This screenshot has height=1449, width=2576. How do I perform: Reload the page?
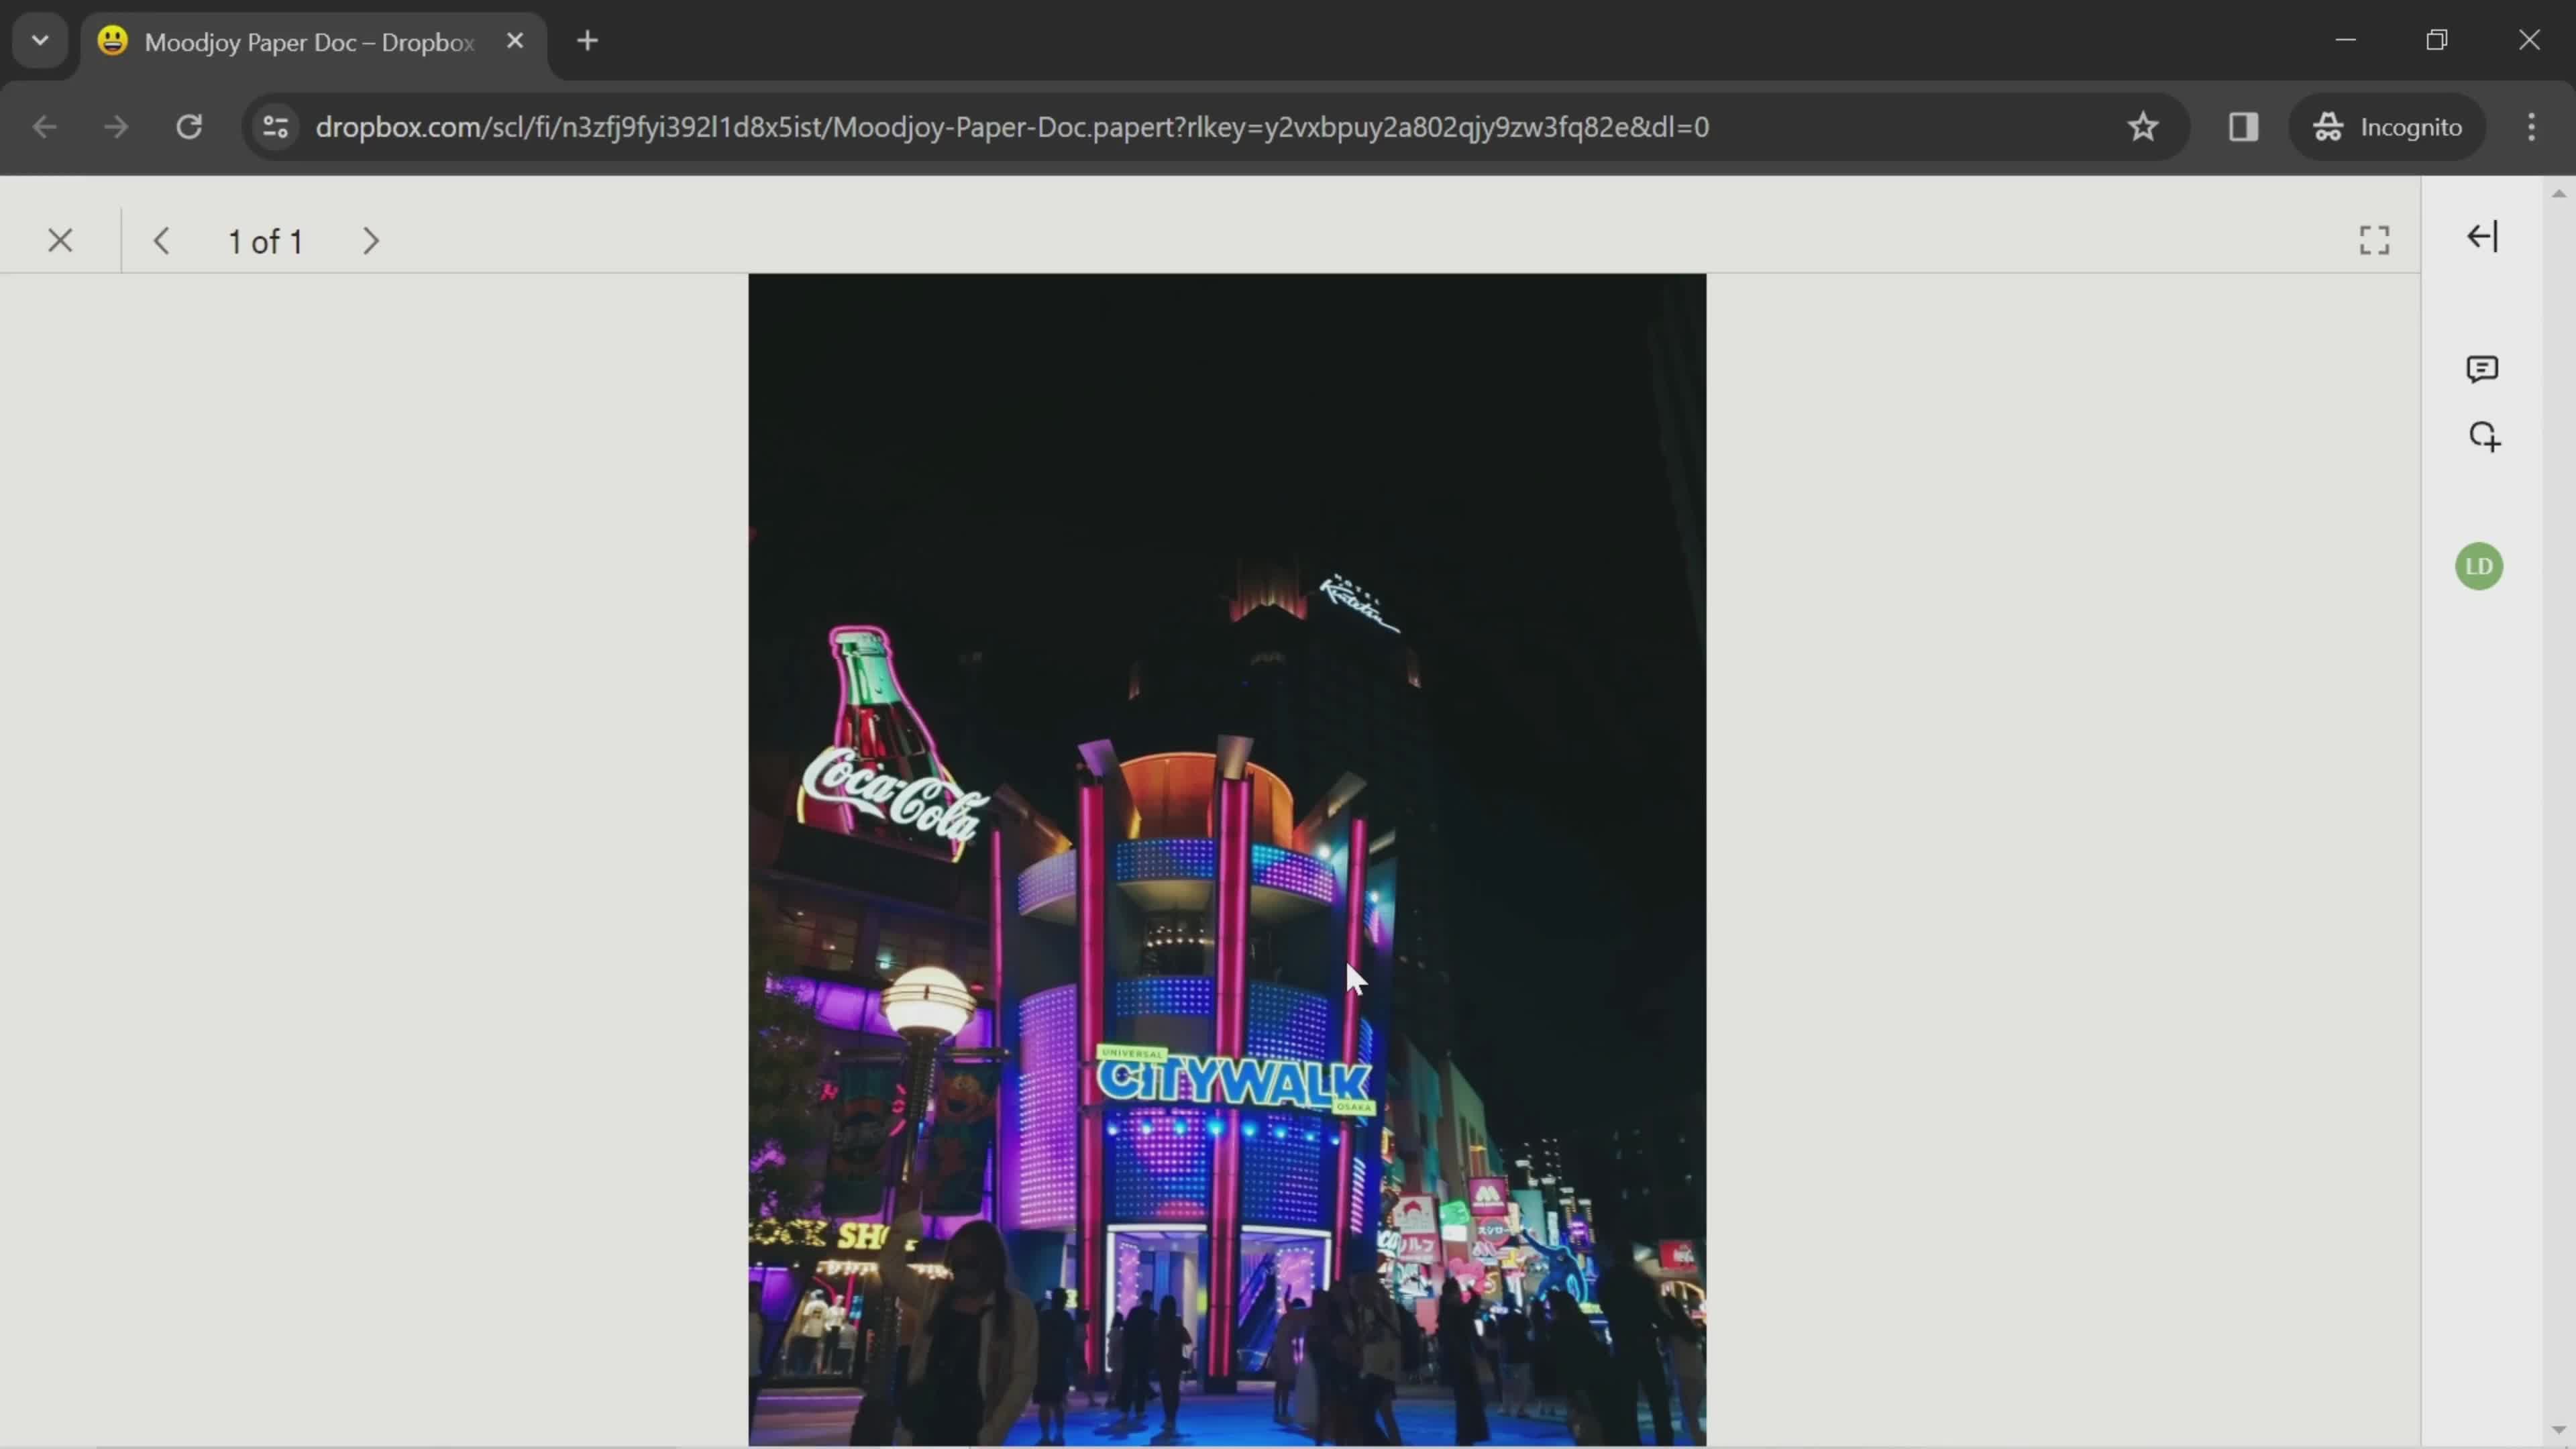tap(189, 127)
